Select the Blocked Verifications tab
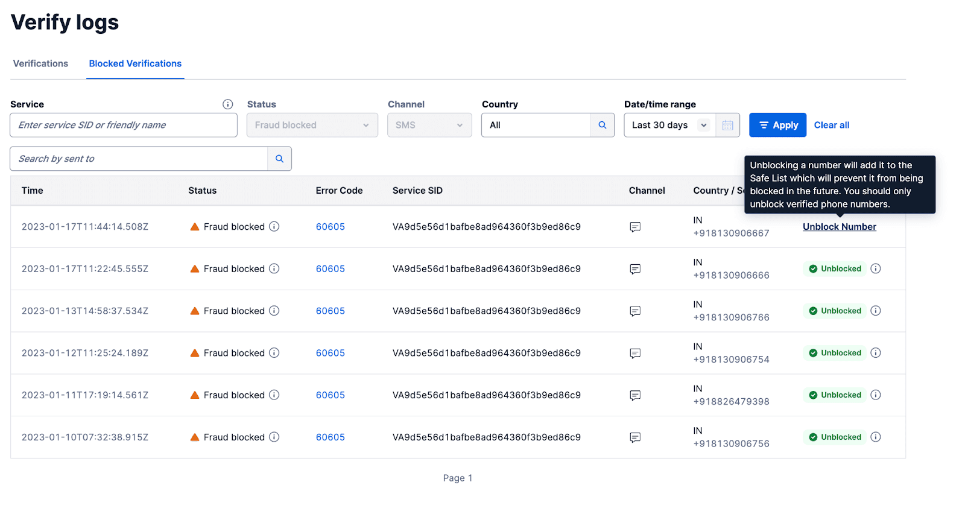965x505 pixels. coord(135,64)
